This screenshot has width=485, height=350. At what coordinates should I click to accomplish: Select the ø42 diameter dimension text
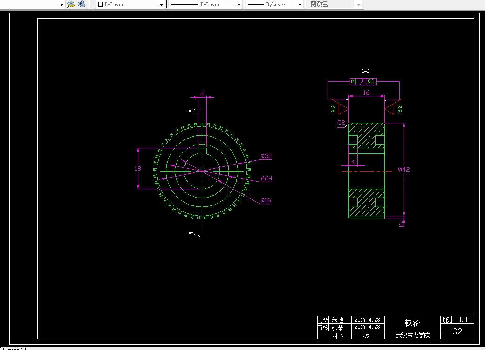coord(404,170)
